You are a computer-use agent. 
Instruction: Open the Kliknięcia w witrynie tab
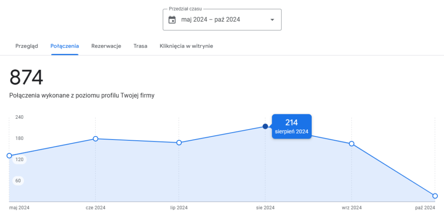pos(186,46)
